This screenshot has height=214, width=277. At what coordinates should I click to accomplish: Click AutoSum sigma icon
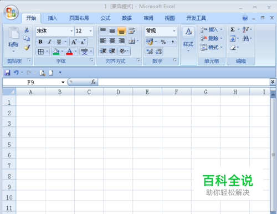point(233,29)
